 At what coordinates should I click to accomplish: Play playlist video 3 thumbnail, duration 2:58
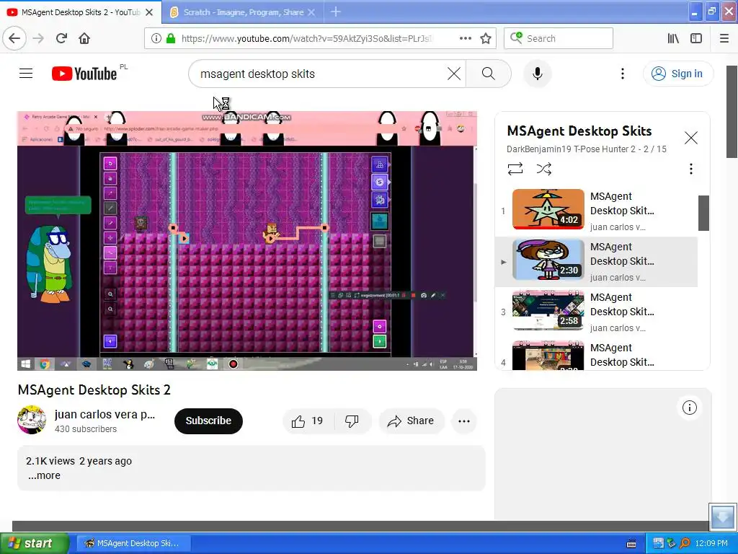(x=548, y=310)
